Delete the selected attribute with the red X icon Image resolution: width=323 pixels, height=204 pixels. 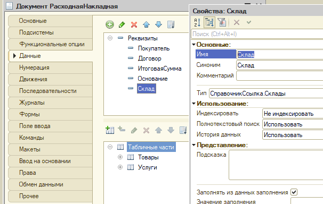pos(134,25)
